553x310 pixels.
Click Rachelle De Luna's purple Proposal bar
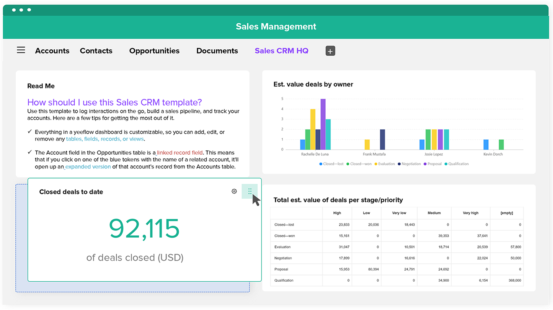[x=323, y=124]
